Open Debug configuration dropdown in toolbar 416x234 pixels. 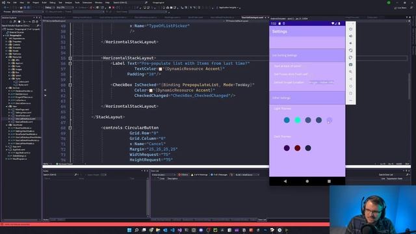click(49, 7)
